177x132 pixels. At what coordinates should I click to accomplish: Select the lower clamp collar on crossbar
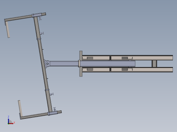[x=47, y=90]
